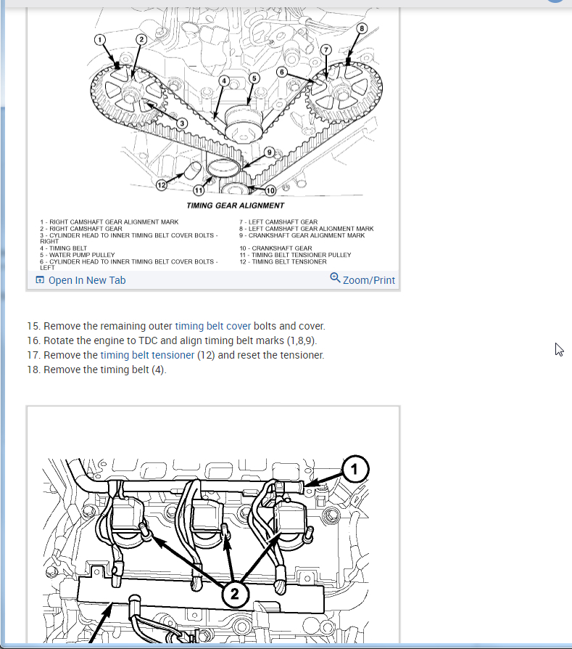Click the ignition coil diagram image
Image resolution: width=572 pixels, height=649 pixels.
(213, 525)
